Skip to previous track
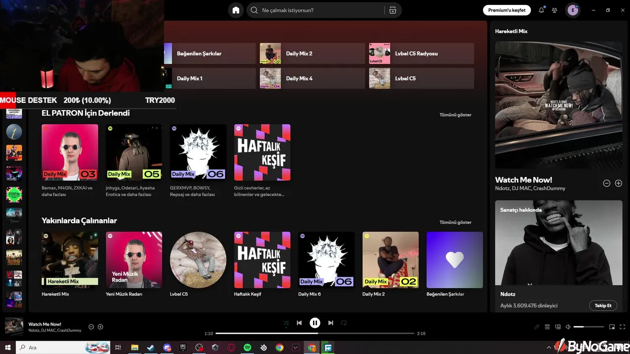This screenshot has width=630, height=354. (x=299, y=323)
